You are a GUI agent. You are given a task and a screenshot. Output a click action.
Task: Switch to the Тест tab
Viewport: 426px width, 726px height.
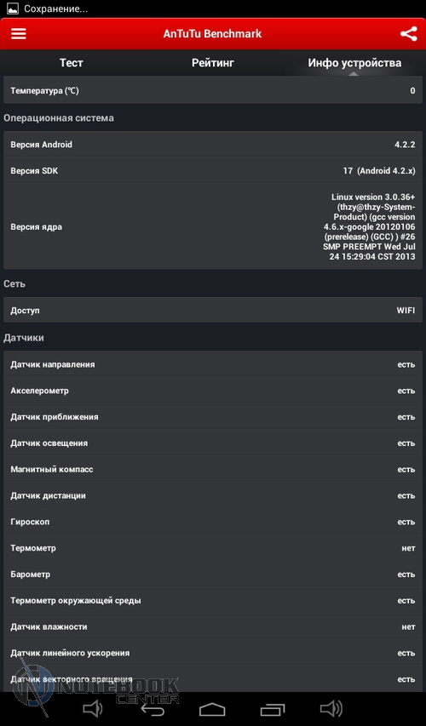tap(72, 62)
